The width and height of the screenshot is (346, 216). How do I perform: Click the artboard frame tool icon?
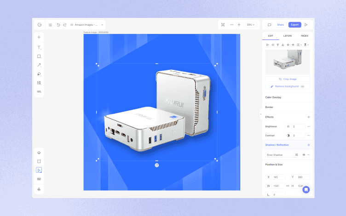[39, 161]
